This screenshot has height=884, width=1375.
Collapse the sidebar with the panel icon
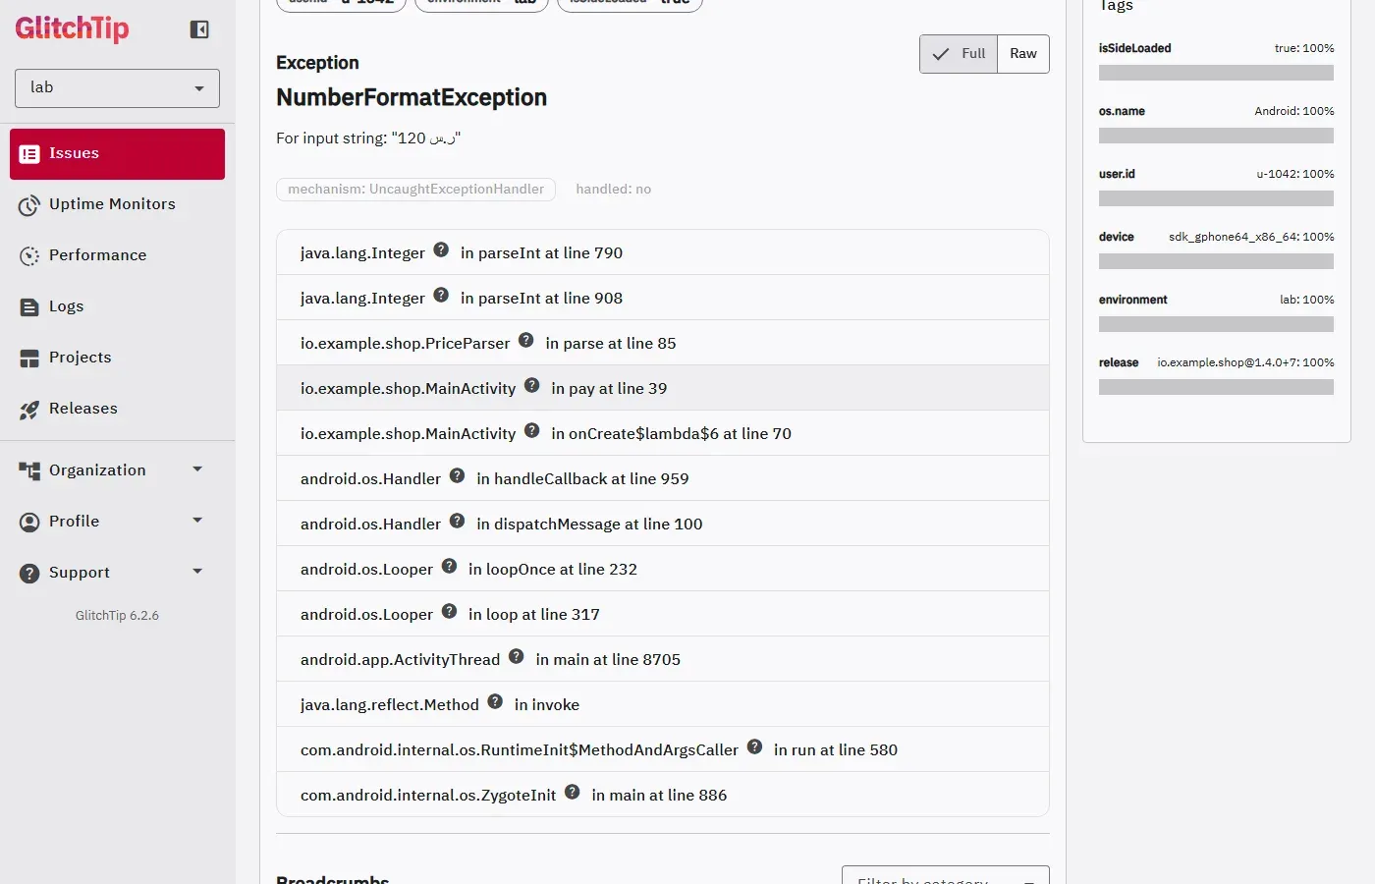pos(199,29)
